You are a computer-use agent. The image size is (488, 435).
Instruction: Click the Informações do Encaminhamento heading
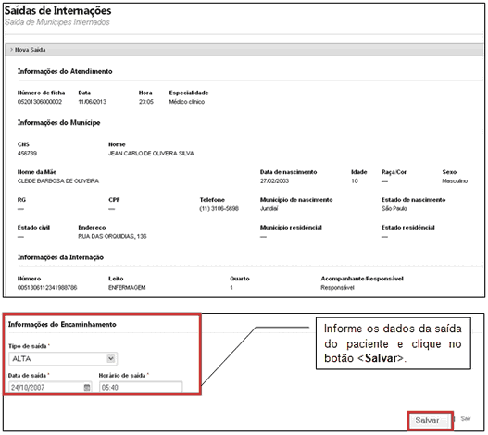pyautogui.click(x=62, y=324)
